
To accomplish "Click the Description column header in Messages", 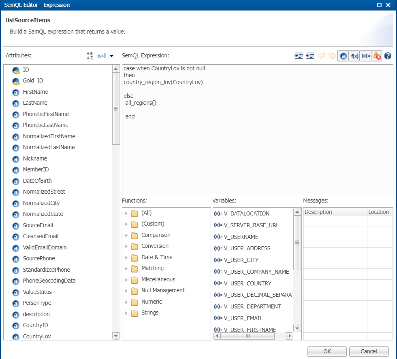I will coord(335,212).
